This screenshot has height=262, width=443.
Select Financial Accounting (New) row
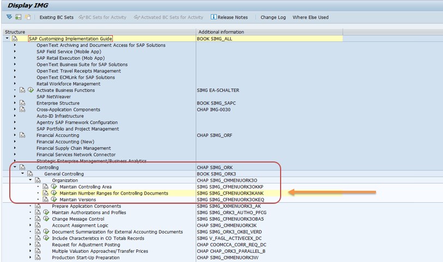(x=65, y=142)
